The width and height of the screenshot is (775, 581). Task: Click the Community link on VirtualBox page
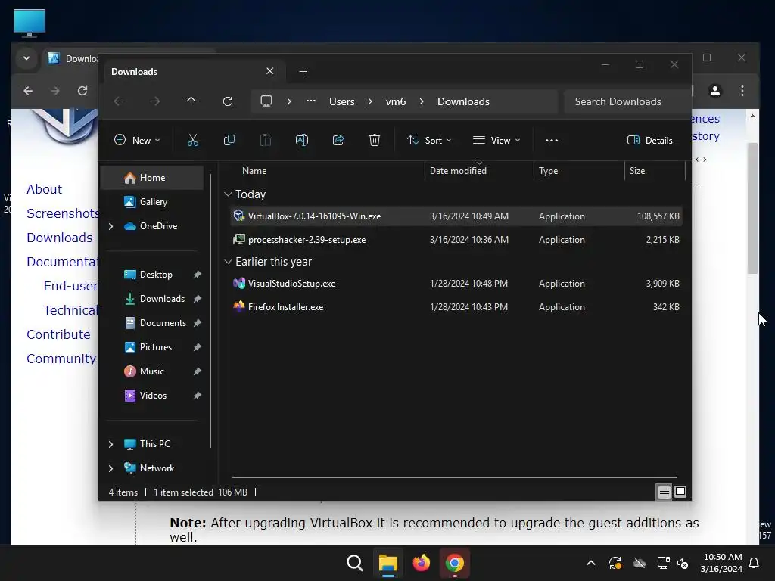[61, 359]
